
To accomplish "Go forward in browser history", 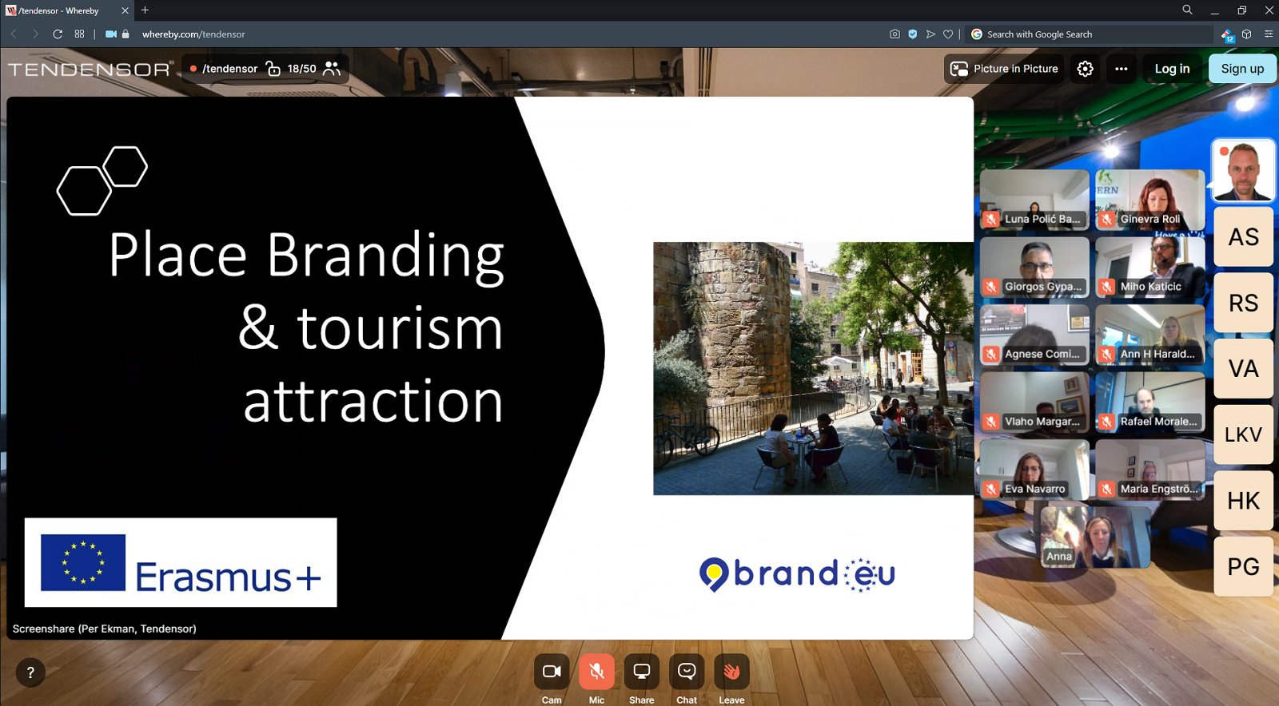I will (35, 34).
